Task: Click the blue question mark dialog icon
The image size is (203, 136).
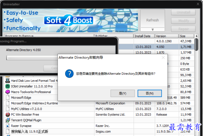Action: pyautogui.click(x=69, y=74)
